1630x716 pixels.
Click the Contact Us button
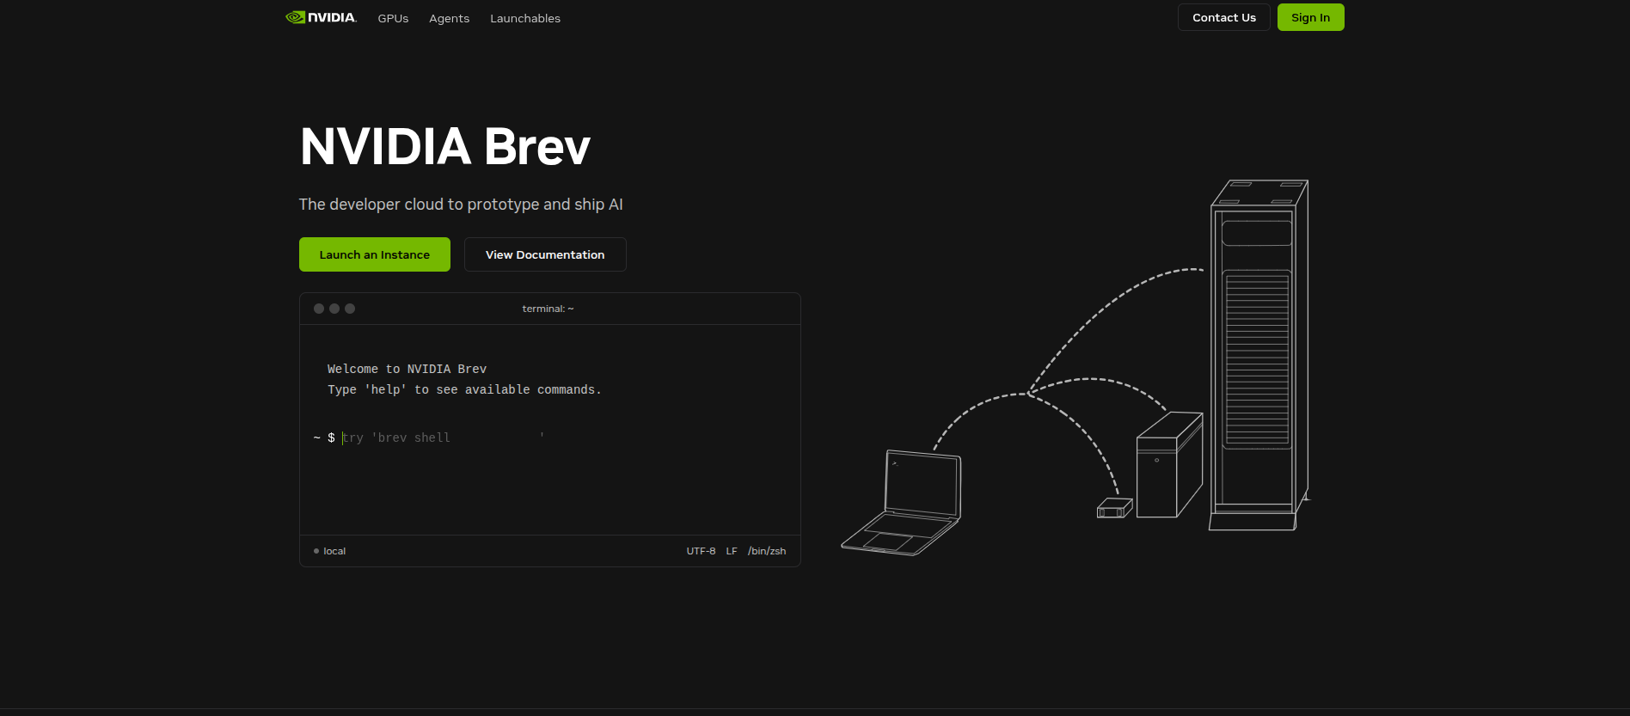[1223, 17]
